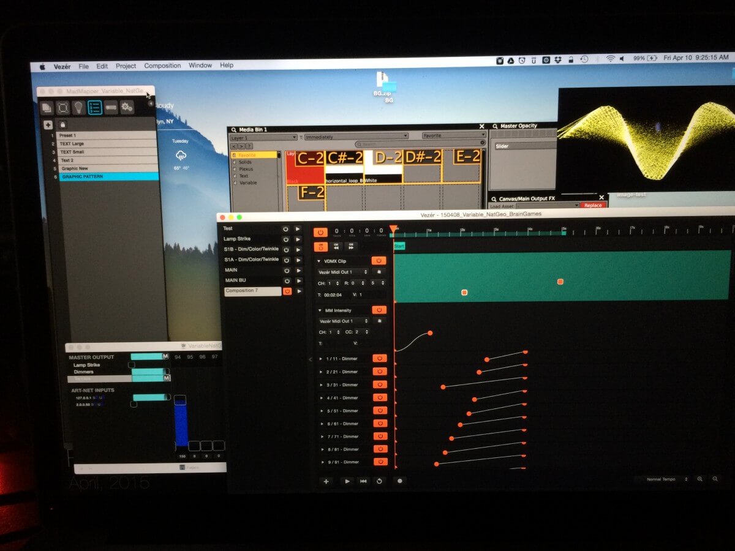Image resolution: width=735 pixels, height=551 pixels.
Task: Open the Window menu
Action: [x=200, y=66]
